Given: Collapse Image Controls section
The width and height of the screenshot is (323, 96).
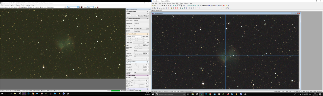Looking at the screenshot, I should coord(127,61).
